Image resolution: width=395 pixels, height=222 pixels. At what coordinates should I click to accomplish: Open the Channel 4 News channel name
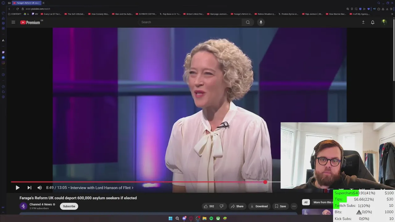pyautogui.click(x=41, y=204)
